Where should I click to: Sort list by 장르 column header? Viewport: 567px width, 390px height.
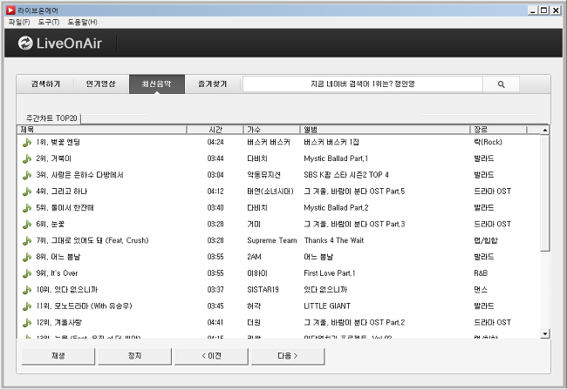coord(499,130)
